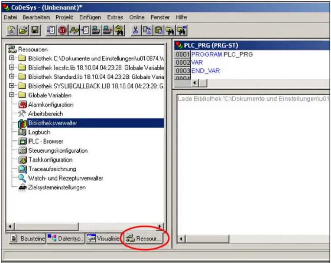The height and width of the screenshot is (263, 331).
Task: Click the Zielsystemeinstellungen chip icon
Action: click(22, 187)
